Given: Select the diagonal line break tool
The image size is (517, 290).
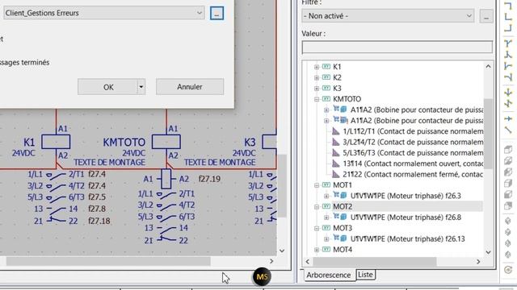Looking at the screenshot, I should [508, 130].
